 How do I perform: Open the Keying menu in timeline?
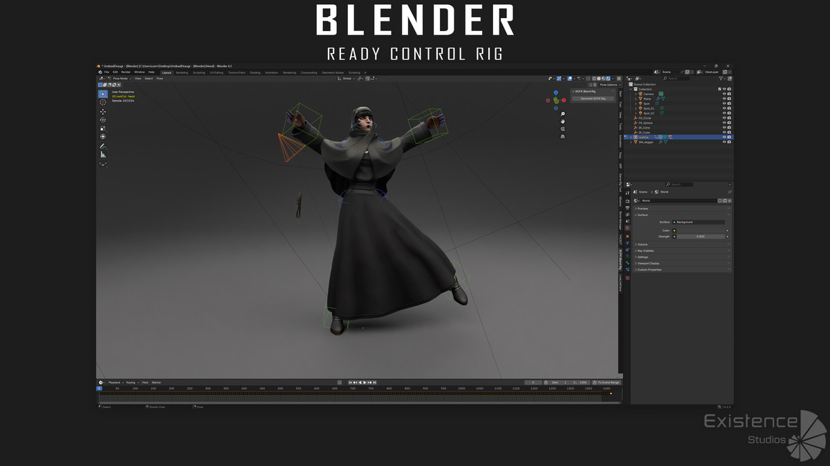(131, 382)
